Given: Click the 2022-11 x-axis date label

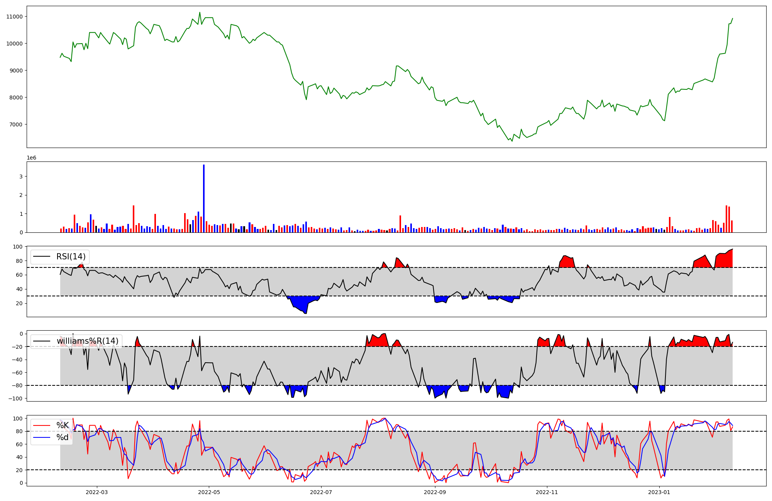Looking at the screenshot, I should pyautogui.click(x=547, y=492).
